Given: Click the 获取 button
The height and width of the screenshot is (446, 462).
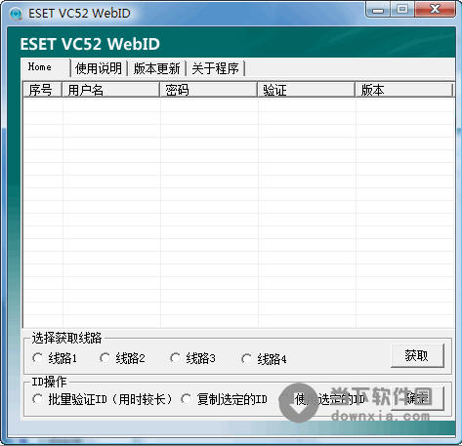Looking at the screenshot, I should point(417,355).
